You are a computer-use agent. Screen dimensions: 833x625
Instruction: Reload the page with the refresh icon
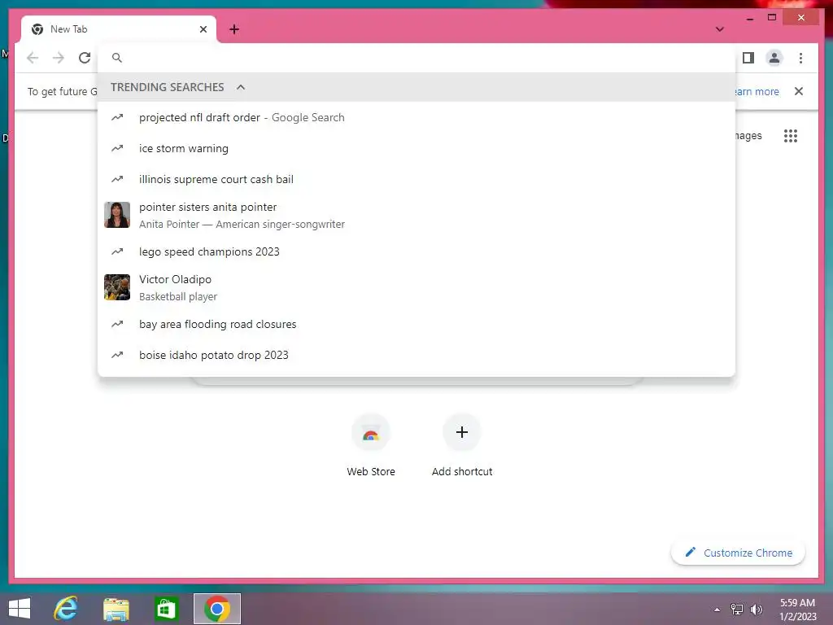85,58
